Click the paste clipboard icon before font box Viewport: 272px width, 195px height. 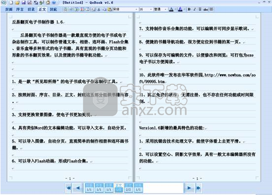pyautogui.click(x=109, y=9)
